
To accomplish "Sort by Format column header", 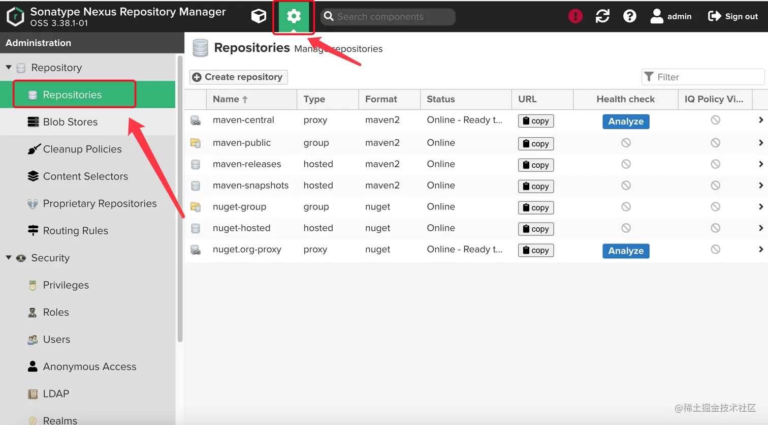I will [390, 99].
